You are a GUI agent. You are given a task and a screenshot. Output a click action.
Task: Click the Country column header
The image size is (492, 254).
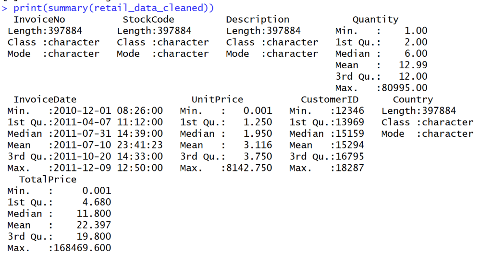click(x=413, y=99)
